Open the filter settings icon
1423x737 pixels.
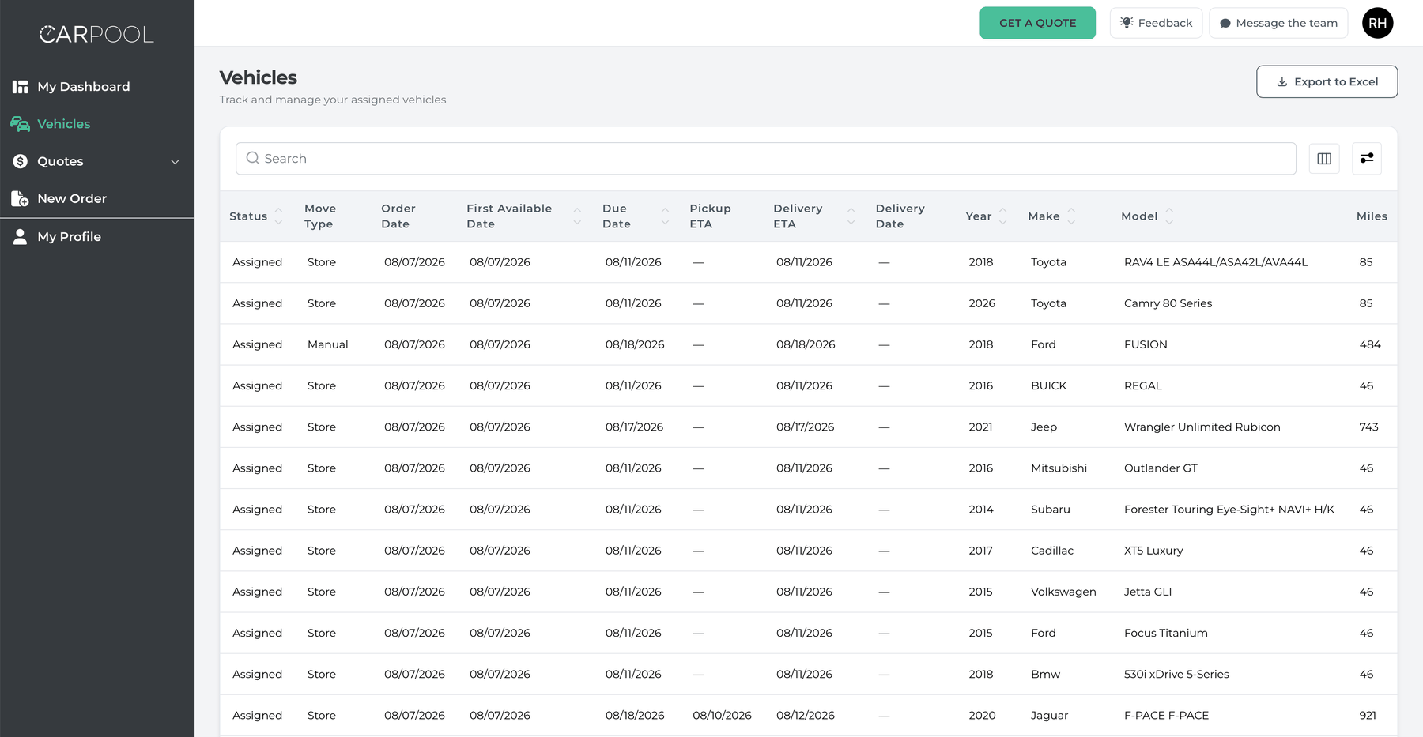[x=1367, y=159]
